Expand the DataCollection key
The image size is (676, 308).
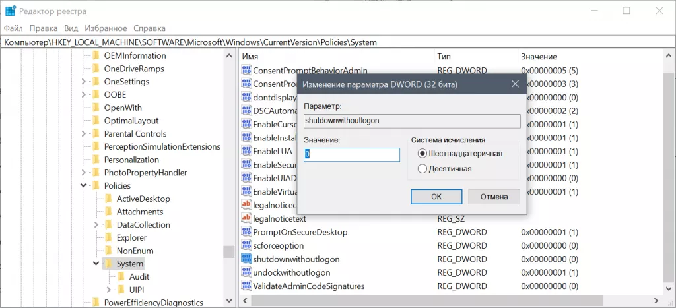pos(97,225)
